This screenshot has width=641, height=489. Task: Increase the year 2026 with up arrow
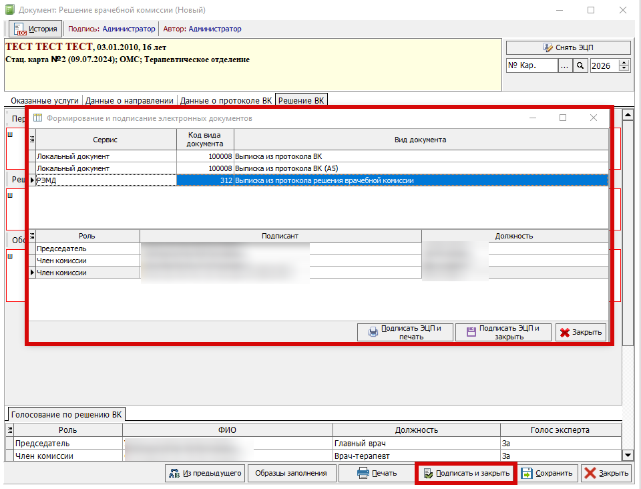624,63
